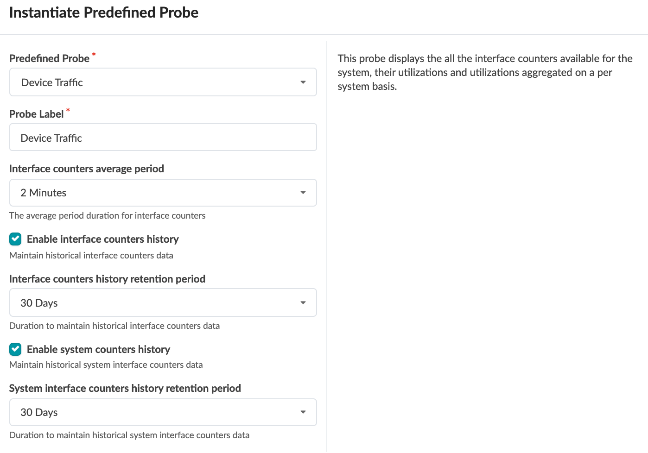Click the 'Device Traffic' value in Predefined Probe
This screenshot has height=453, width=648.
pyautogui.click(x=52, y=82)
